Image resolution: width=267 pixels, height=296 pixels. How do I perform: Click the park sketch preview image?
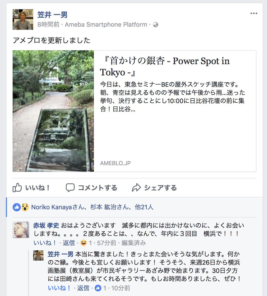(53, 111)
